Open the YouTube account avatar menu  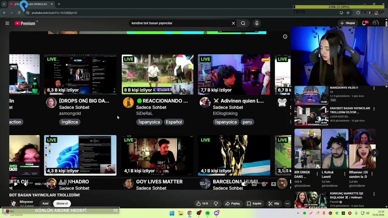click(376, 23)
